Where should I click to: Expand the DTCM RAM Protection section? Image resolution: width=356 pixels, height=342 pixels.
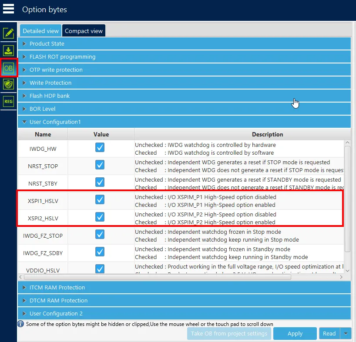click(x=184, y=300)
